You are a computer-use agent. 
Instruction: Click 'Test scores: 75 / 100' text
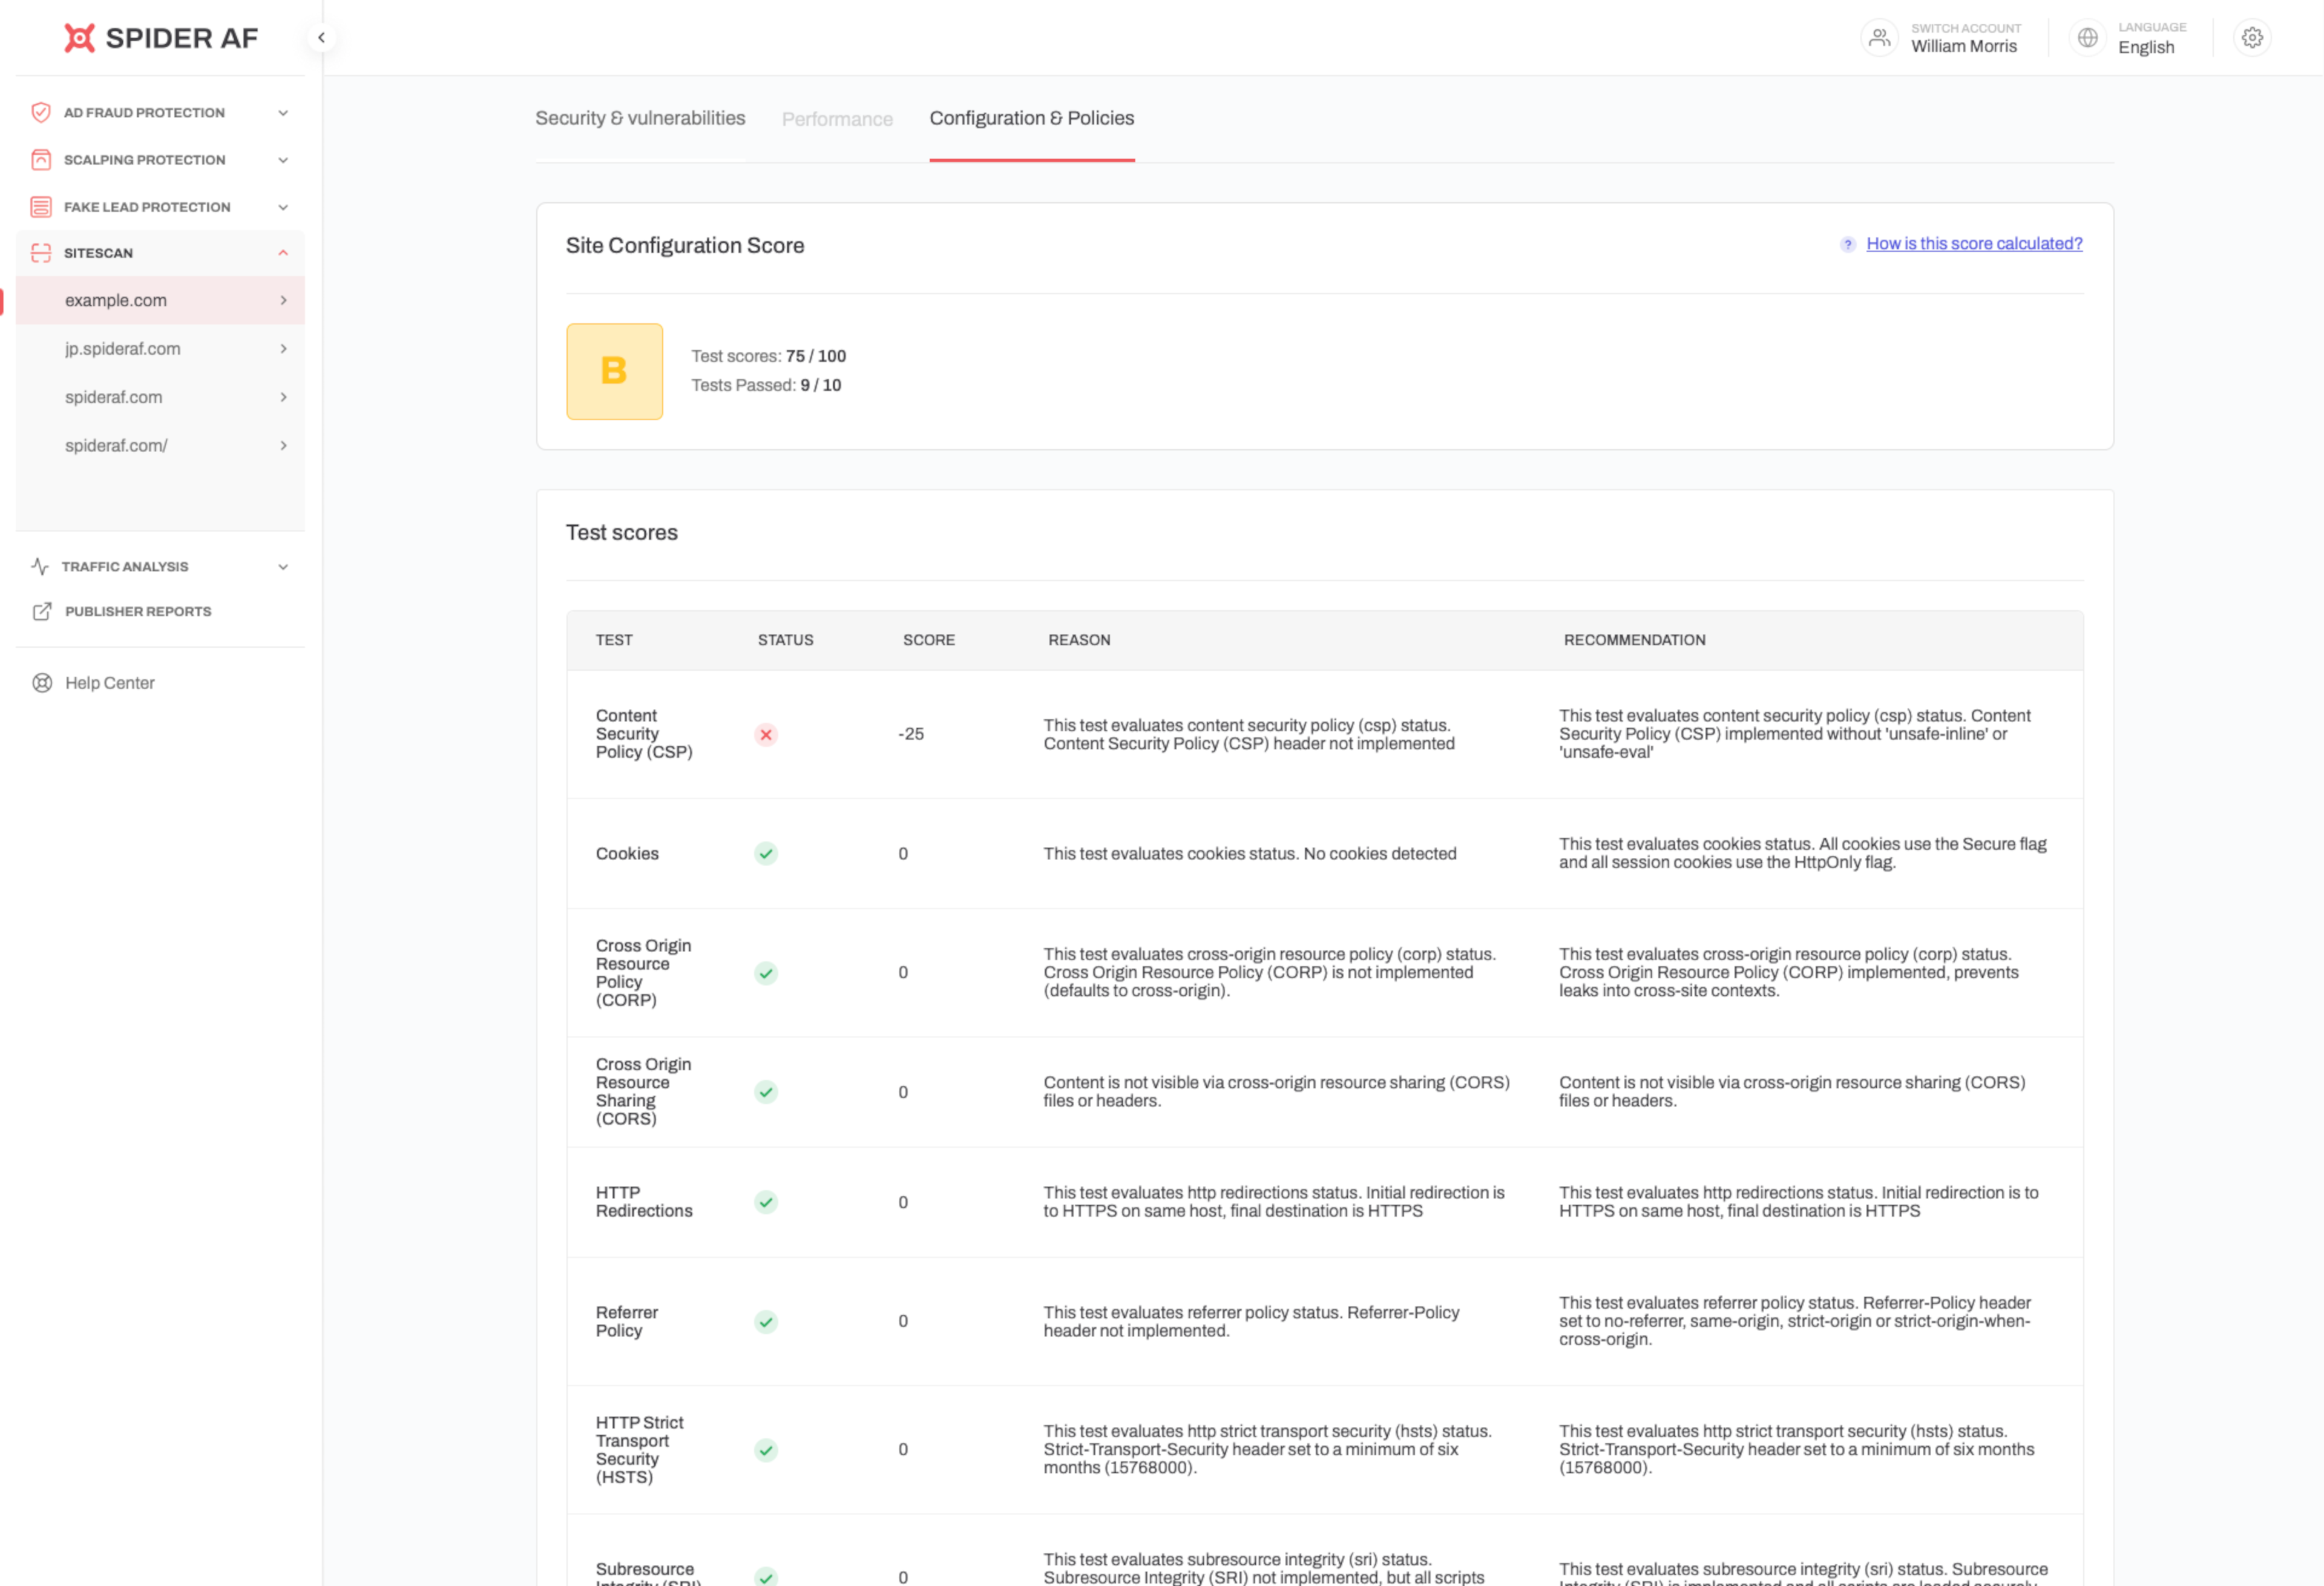coord(768,356)
